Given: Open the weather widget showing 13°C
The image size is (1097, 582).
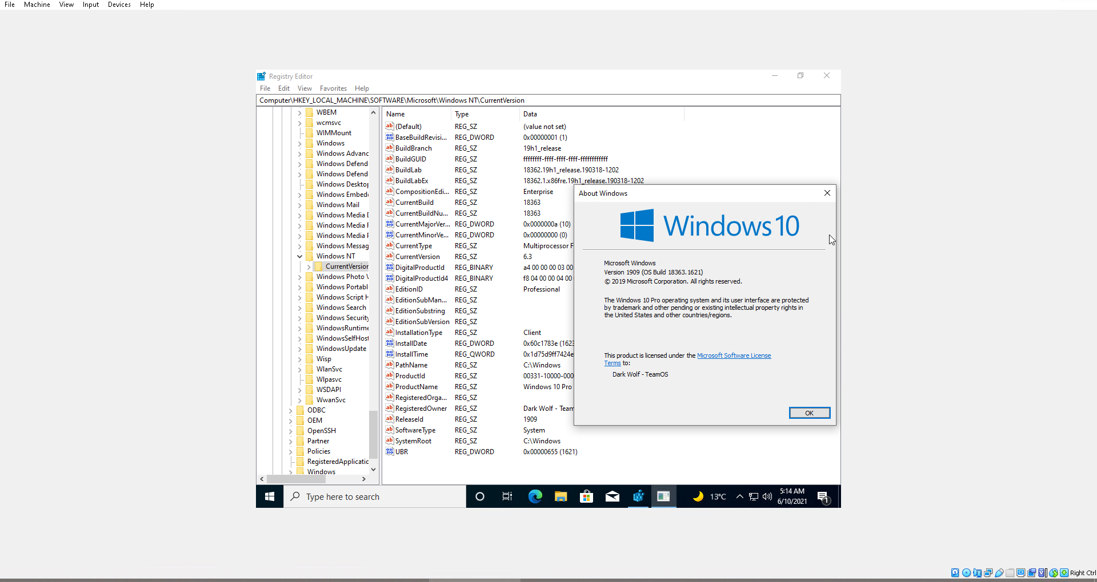Looking at the screenshot, I should click(709, 496).
